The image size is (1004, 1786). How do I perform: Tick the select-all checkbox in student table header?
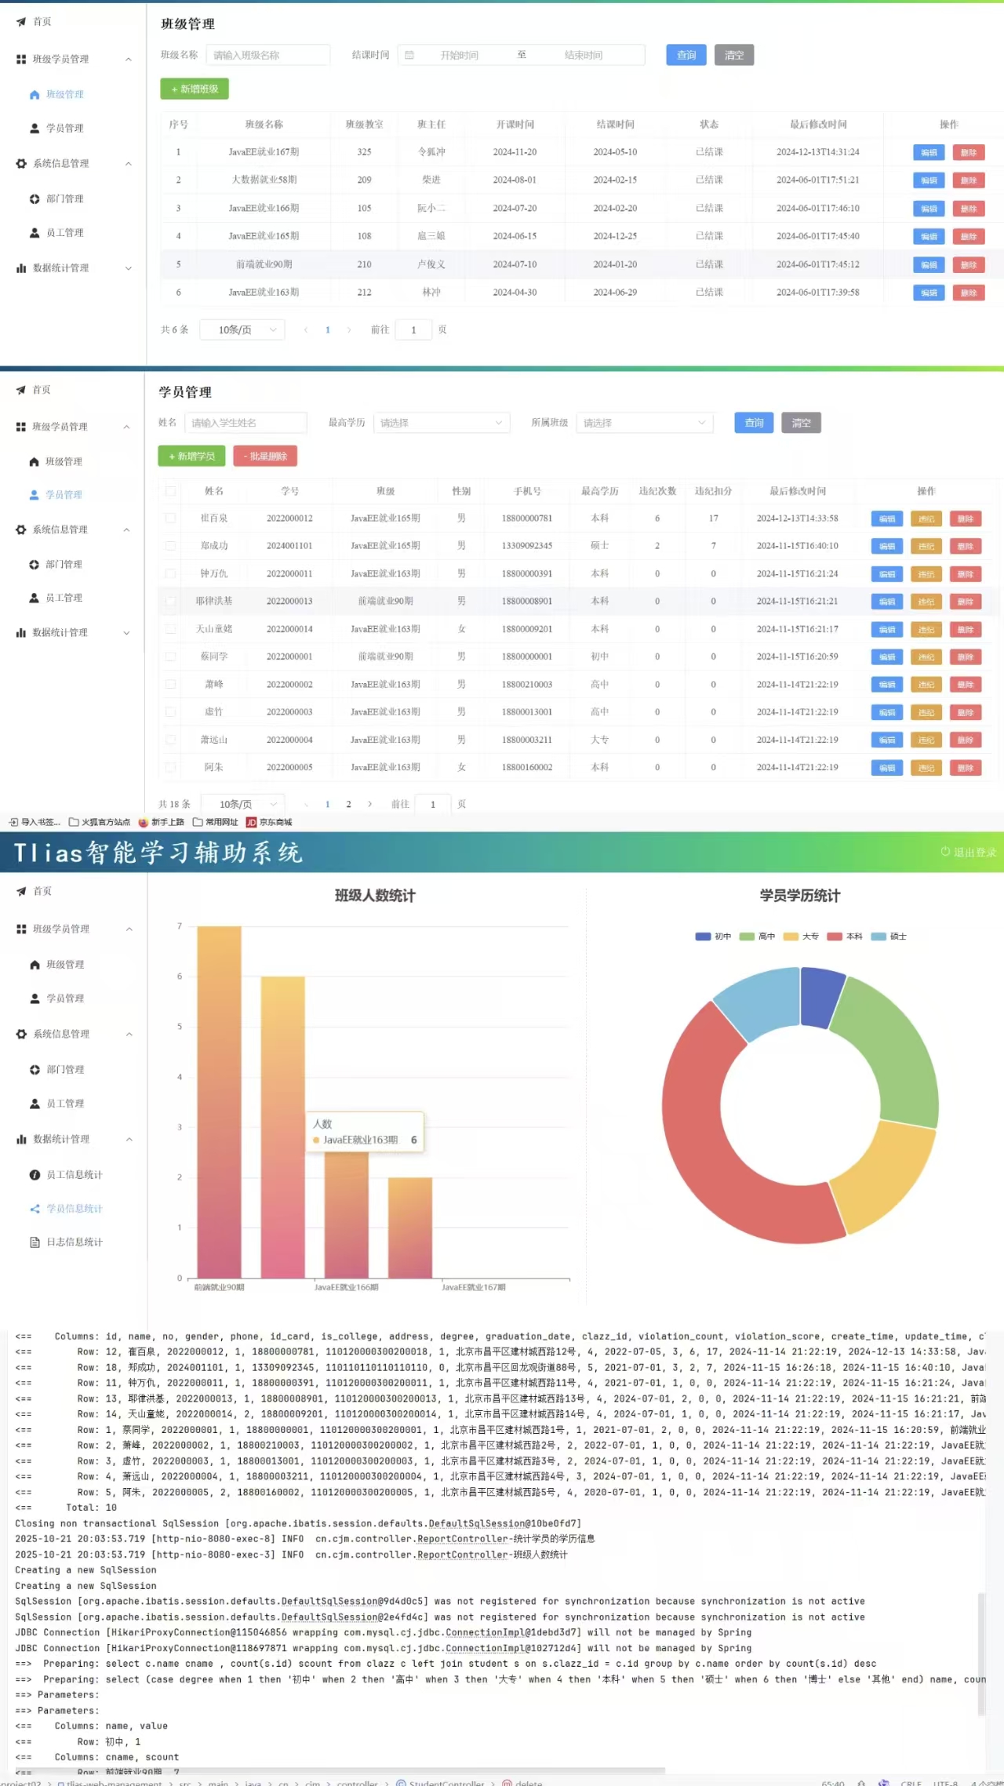click(170, 491)
